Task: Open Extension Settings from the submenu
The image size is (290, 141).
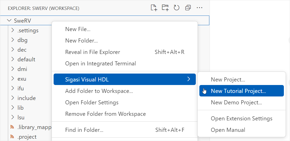Action: pyautogui.click(x=241, y=118)
